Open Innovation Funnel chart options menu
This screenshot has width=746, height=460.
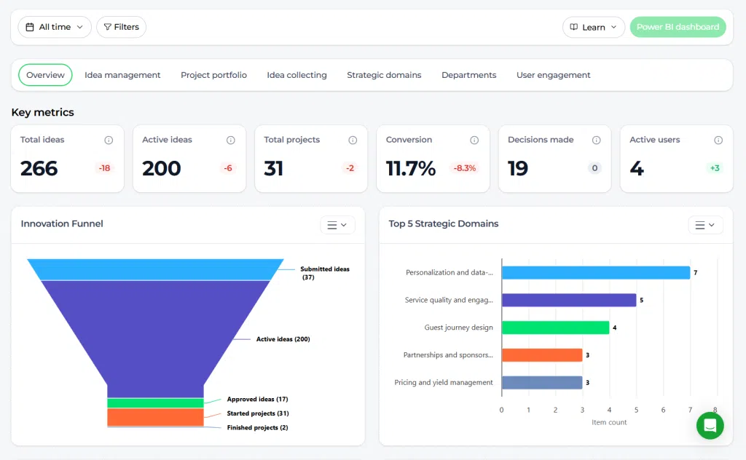point(337,225)
